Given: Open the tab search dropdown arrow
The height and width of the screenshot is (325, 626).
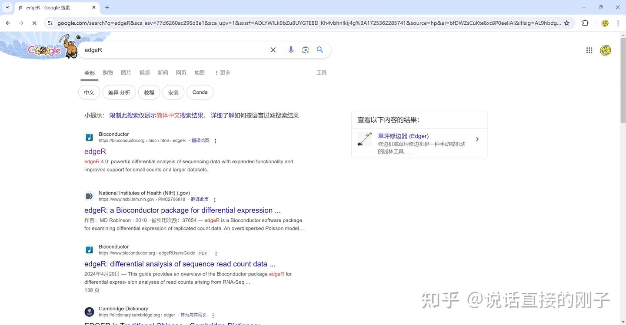Looking at the screenshot, I should (x=7, y=7).
